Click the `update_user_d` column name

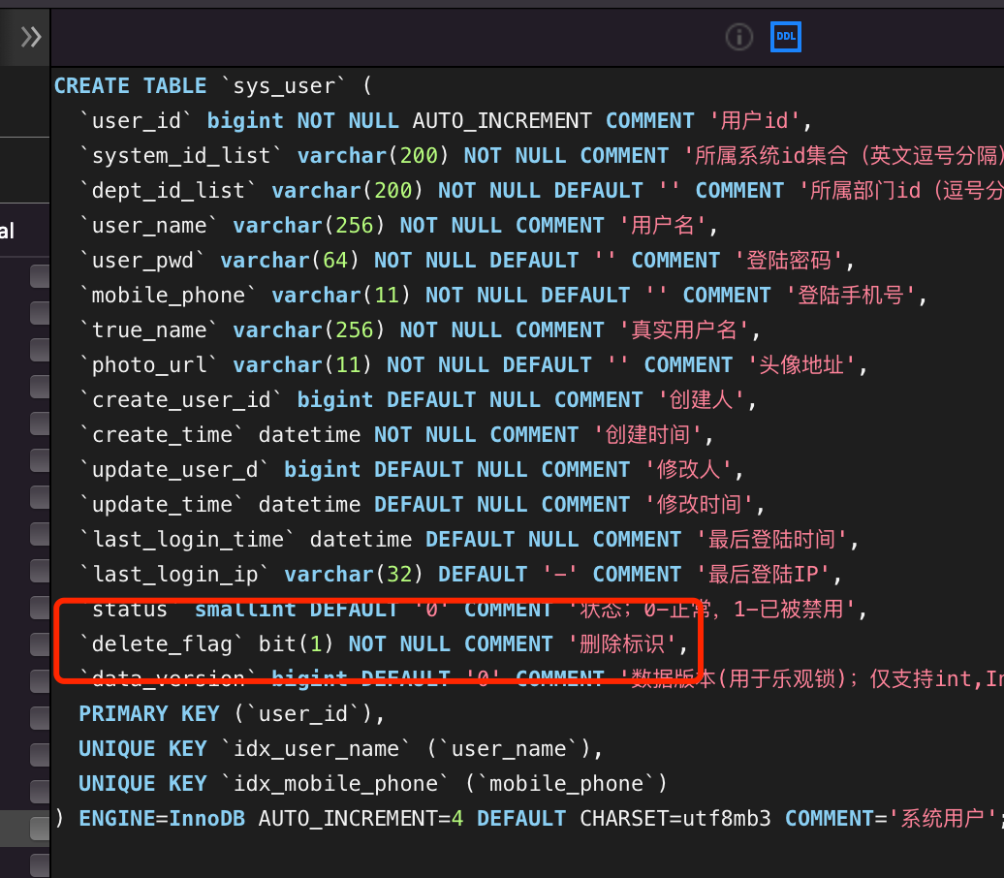[x=174, y=469]
